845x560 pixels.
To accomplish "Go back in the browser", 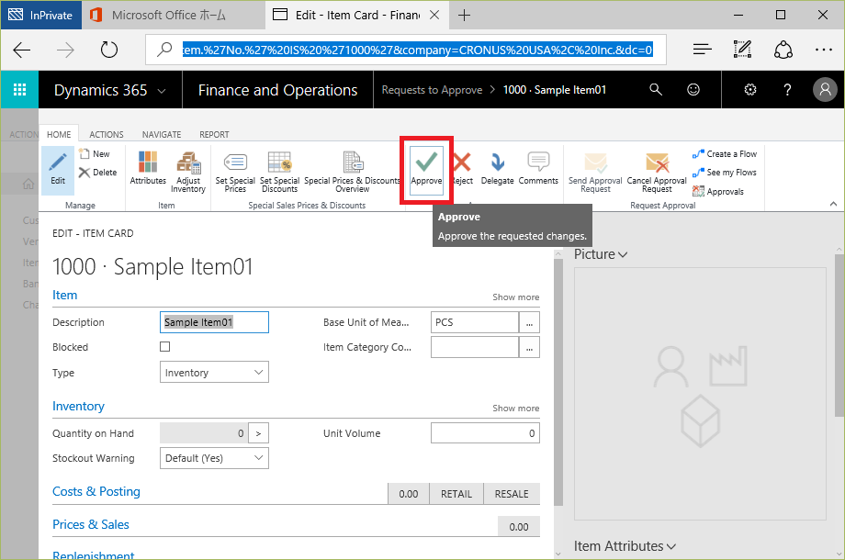I will click(21, 50).
